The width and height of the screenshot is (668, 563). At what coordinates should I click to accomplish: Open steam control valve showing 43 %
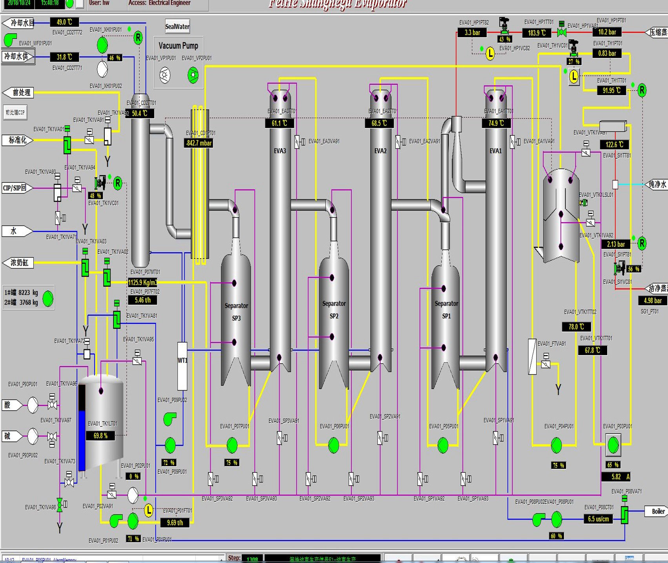(x=504, y=26)
